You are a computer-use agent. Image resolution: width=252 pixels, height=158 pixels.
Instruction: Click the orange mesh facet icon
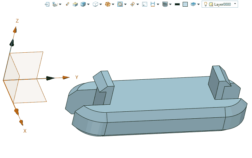tap(108, 4)
